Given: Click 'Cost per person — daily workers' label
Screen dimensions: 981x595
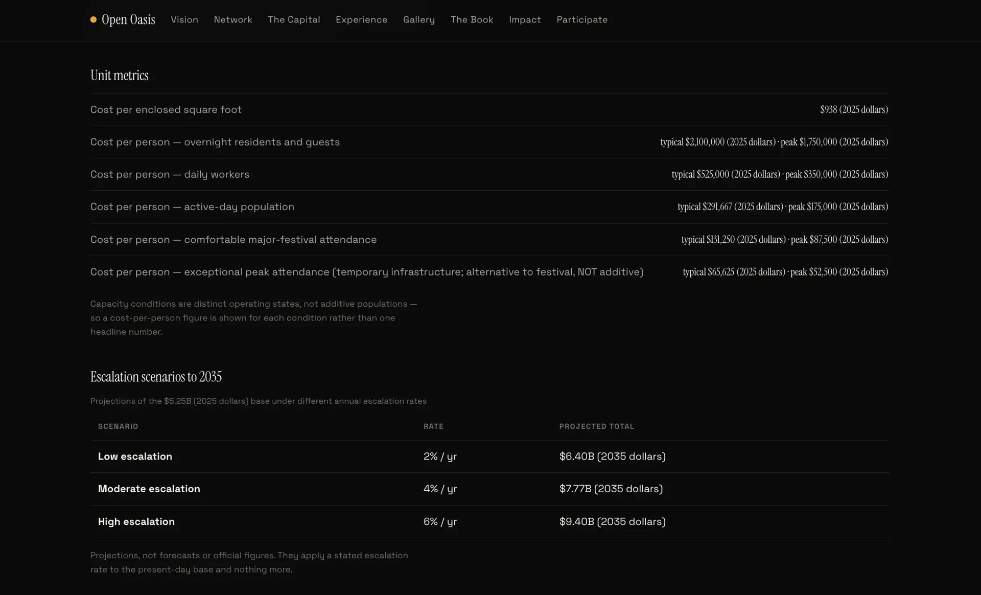Looking at the screenshot, I should click(x=170, y=174).
